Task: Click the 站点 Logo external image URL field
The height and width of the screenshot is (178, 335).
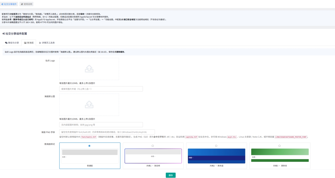Action: [x=101, y=89]
